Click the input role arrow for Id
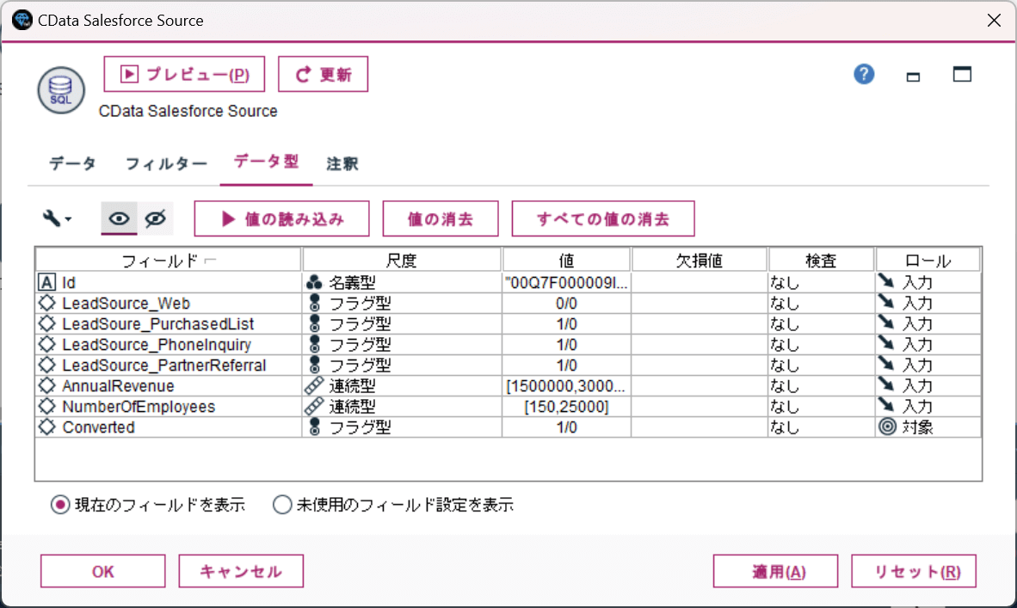 point(886,281)
